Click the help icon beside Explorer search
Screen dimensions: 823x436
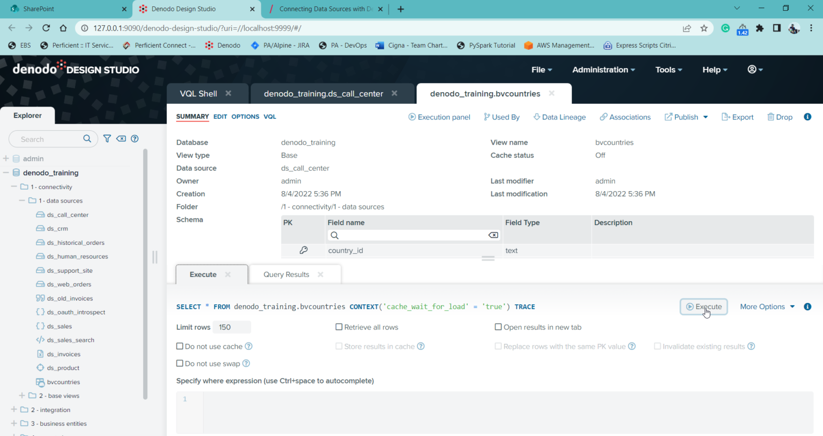(x=135, y=139)
